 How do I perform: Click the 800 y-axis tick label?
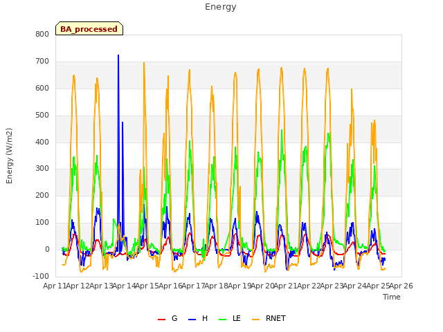click(42, 34)
